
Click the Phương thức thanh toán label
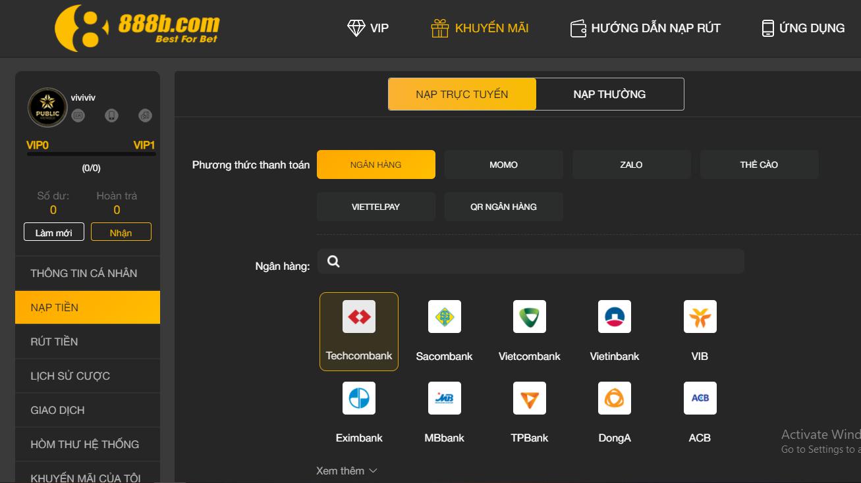click(x=251, y=165)
